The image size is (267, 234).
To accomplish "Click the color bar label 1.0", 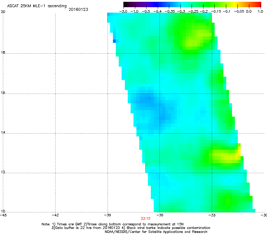I will point(261,12).
